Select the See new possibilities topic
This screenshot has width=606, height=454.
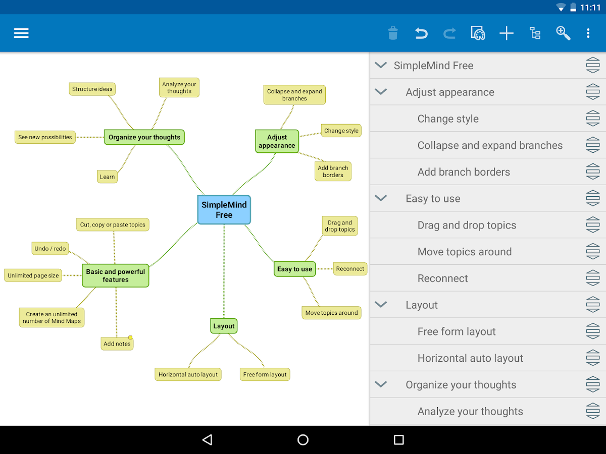point(45,137)
